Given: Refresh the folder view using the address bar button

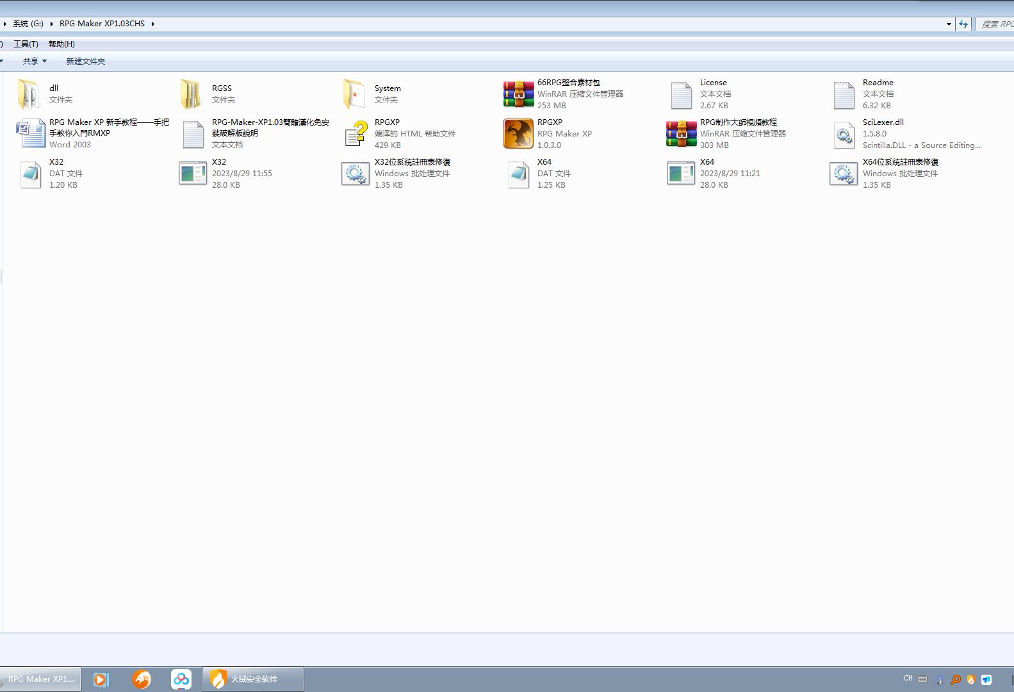Looking at the screenshot, I should pyautogui.click(x=963, y=24).
